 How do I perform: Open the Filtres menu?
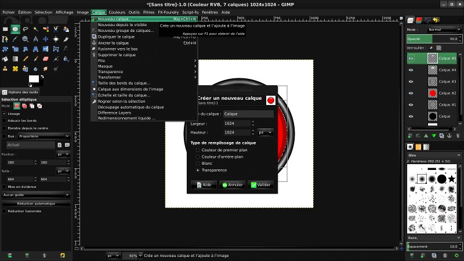[x=148, y=12]
